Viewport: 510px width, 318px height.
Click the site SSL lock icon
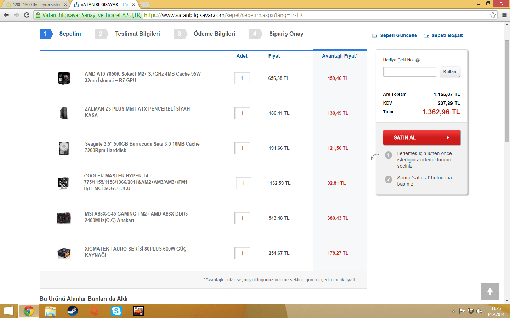pos(38,15)
